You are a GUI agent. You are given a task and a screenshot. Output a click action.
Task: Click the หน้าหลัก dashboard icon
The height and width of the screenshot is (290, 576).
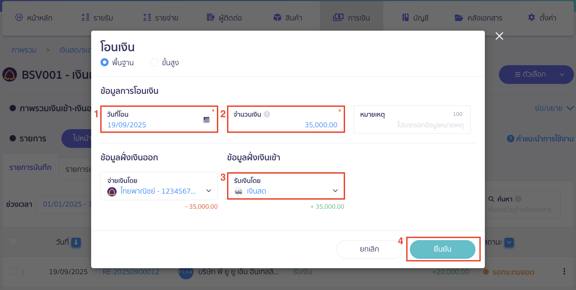tap(19, 17)
